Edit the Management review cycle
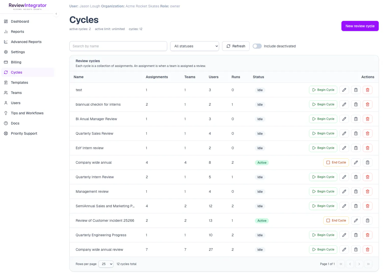Image resolution: width=391 pixels, height=277 pixels. click(x=344, y=191)
